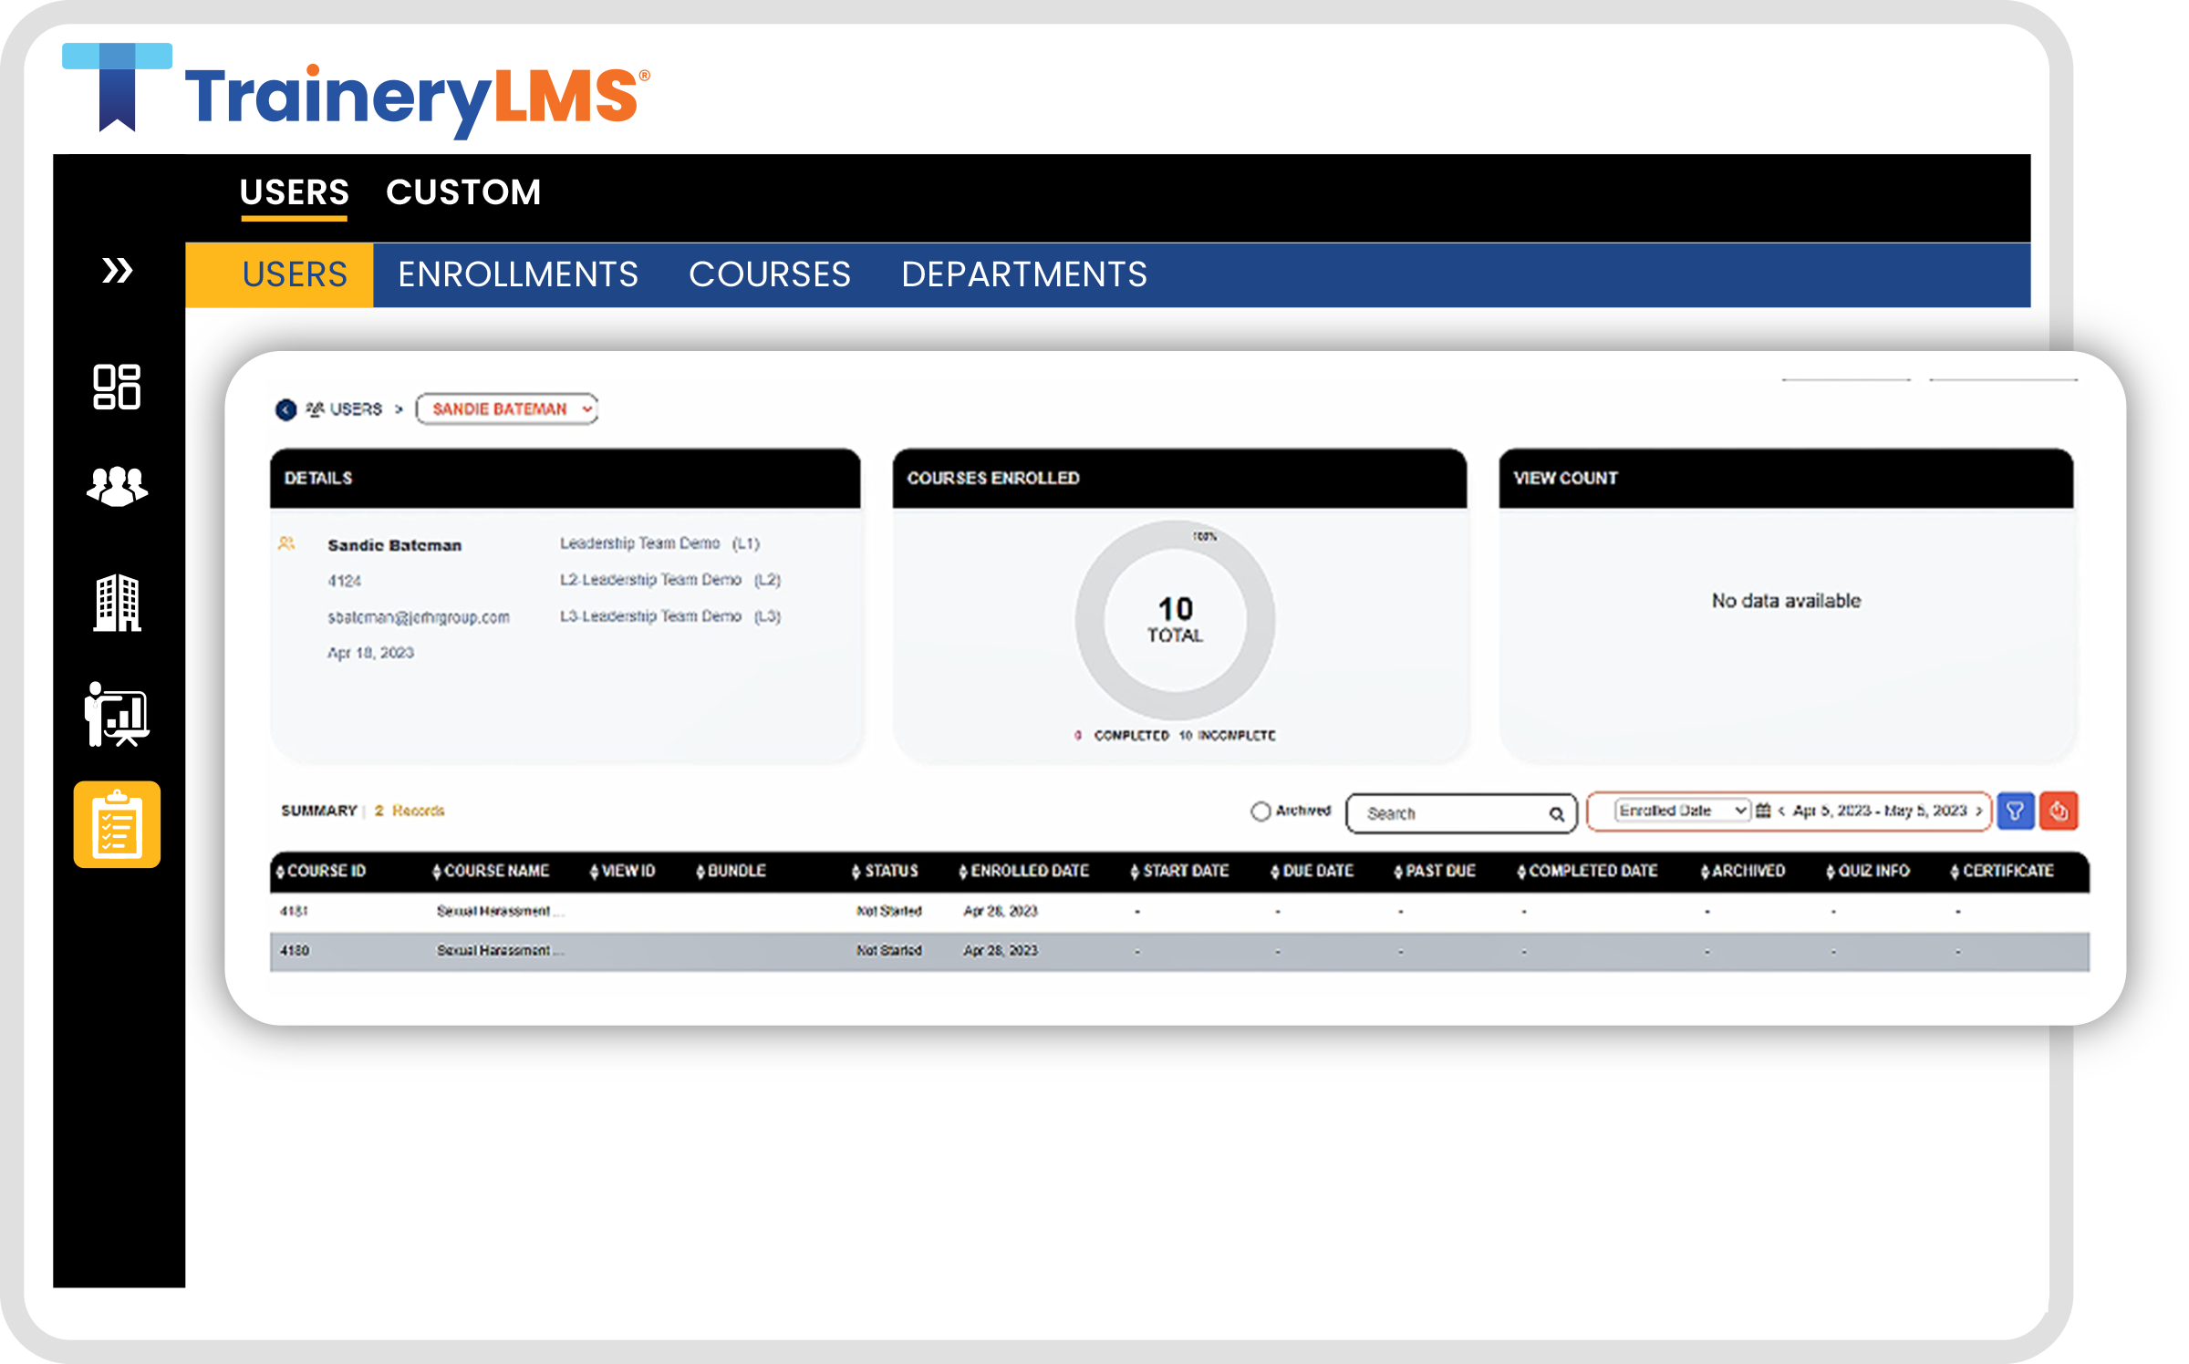Select course row 4181
Image resolution: width=2189 pixels, height=1364 pixels.
[1179, 911]
